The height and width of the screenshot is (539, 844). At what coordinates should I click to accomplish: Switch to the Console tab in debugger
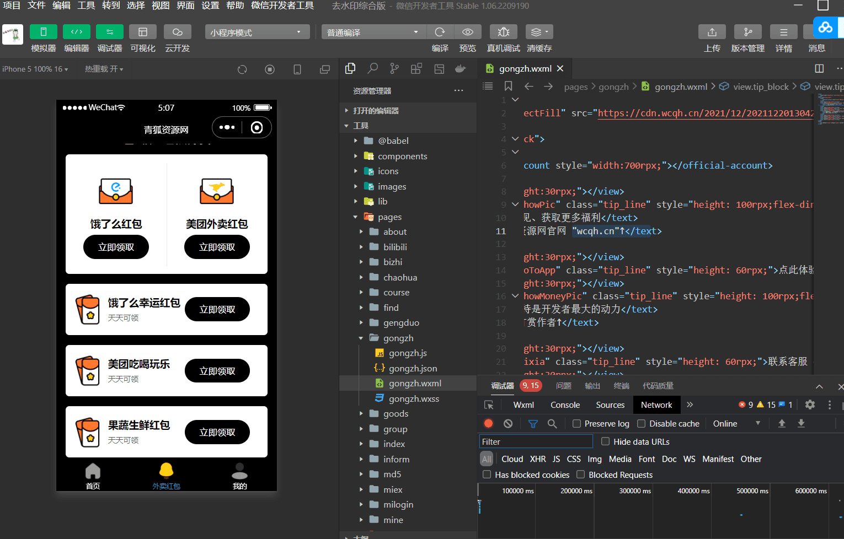pos(565,405)
